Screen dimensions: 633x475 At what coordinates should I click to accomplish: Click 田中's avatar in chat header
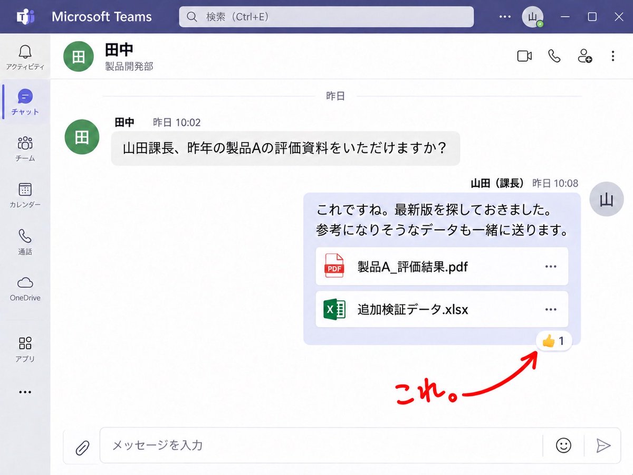click(79, 56)
